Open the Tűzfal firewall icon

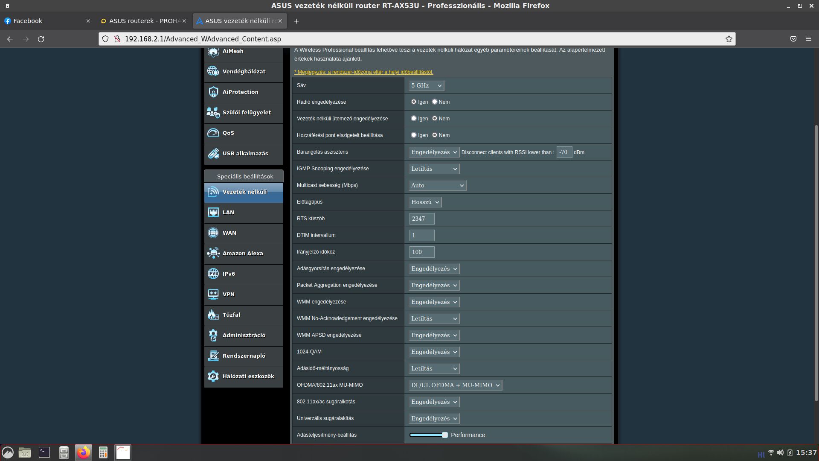[x=213, y=315]
